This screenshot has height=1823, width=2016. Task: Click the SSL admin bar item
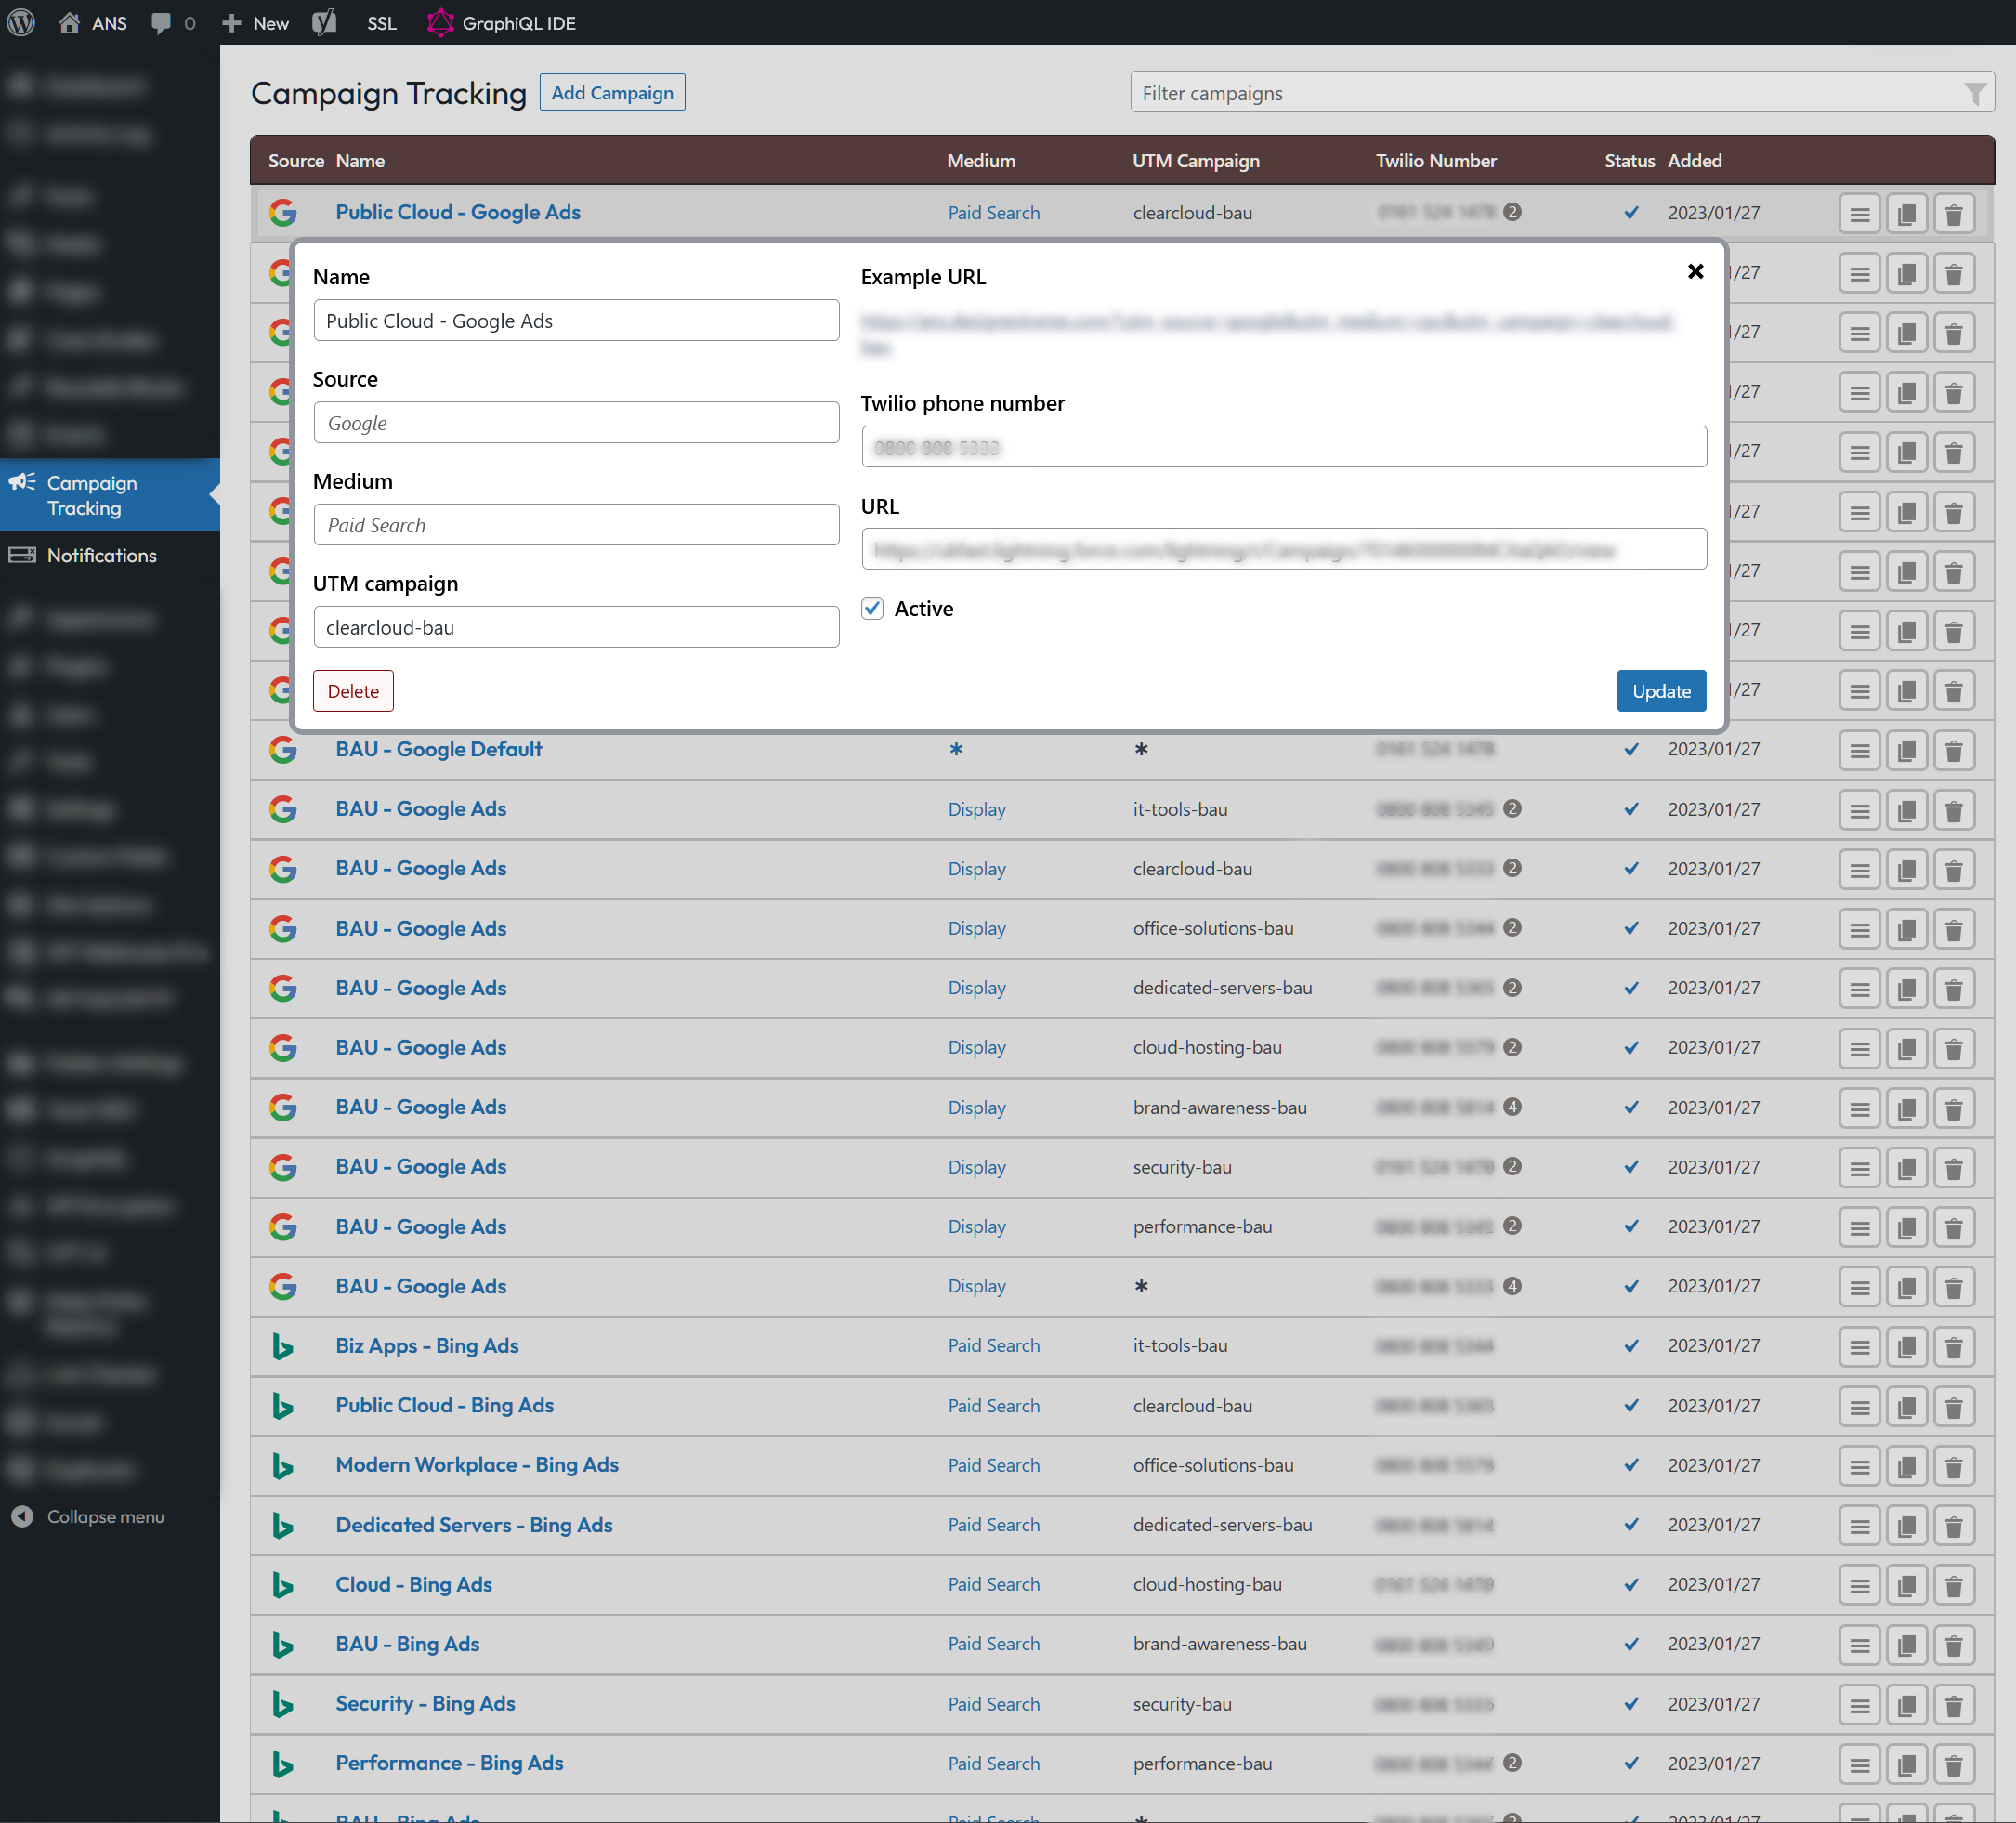pyautogui.click(x=381, y=22)
